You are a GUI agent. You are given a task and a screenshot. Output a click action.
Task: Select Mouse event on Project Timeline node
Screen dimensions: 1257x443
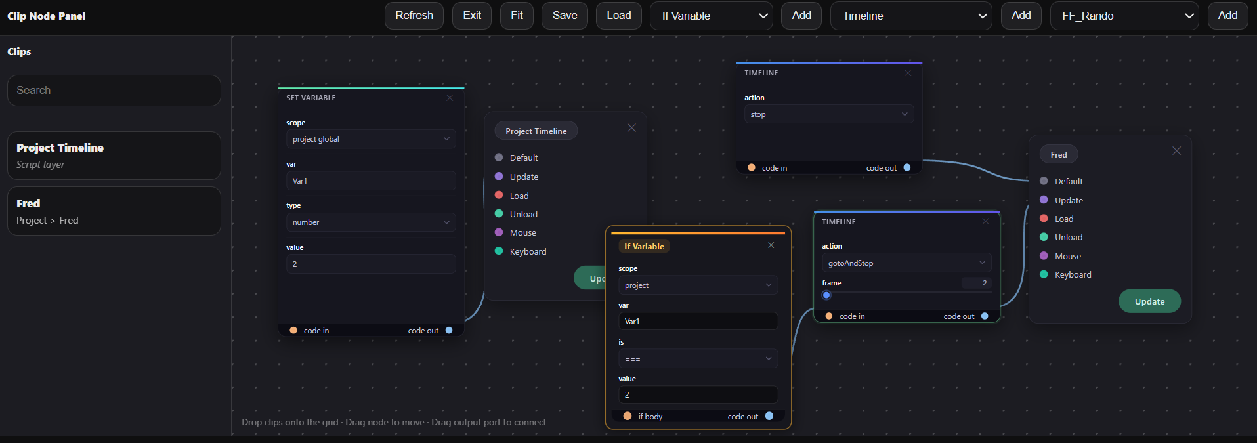pyautogui.click(x=522, y=232)
